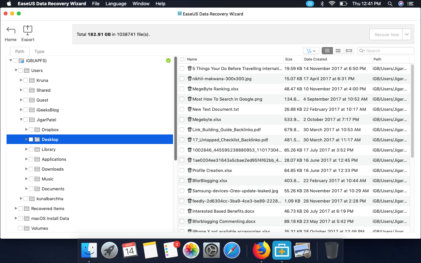Select the Type tab

point(39,51)
